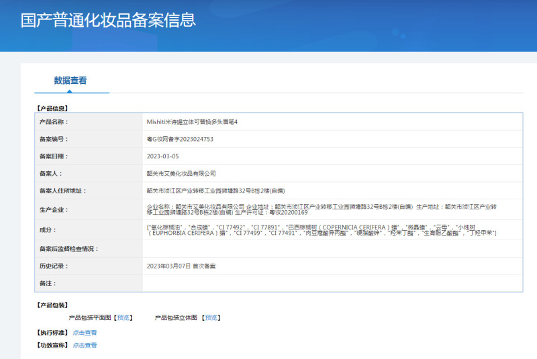The height and width of the screenshot is (359, 537).
Task: Select the Mishiti product name value
Action: coord(192,122)
